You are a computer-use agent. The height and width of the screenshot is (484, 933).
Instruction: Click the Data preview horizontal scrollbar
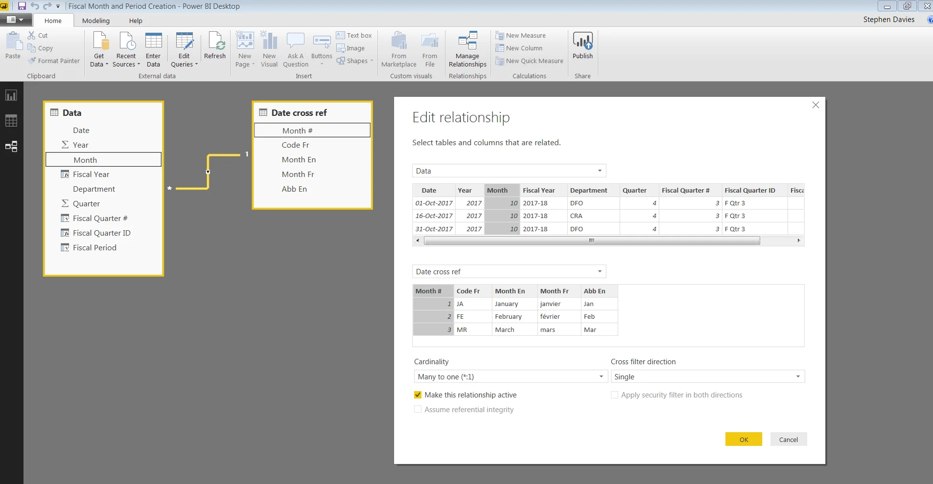pos(592,241)
